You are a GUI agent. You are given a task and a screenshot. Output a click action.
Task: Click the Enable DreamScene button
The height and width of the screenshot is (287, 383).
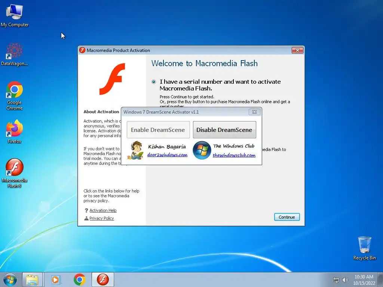pyautogui.click(x=158, y=130)
